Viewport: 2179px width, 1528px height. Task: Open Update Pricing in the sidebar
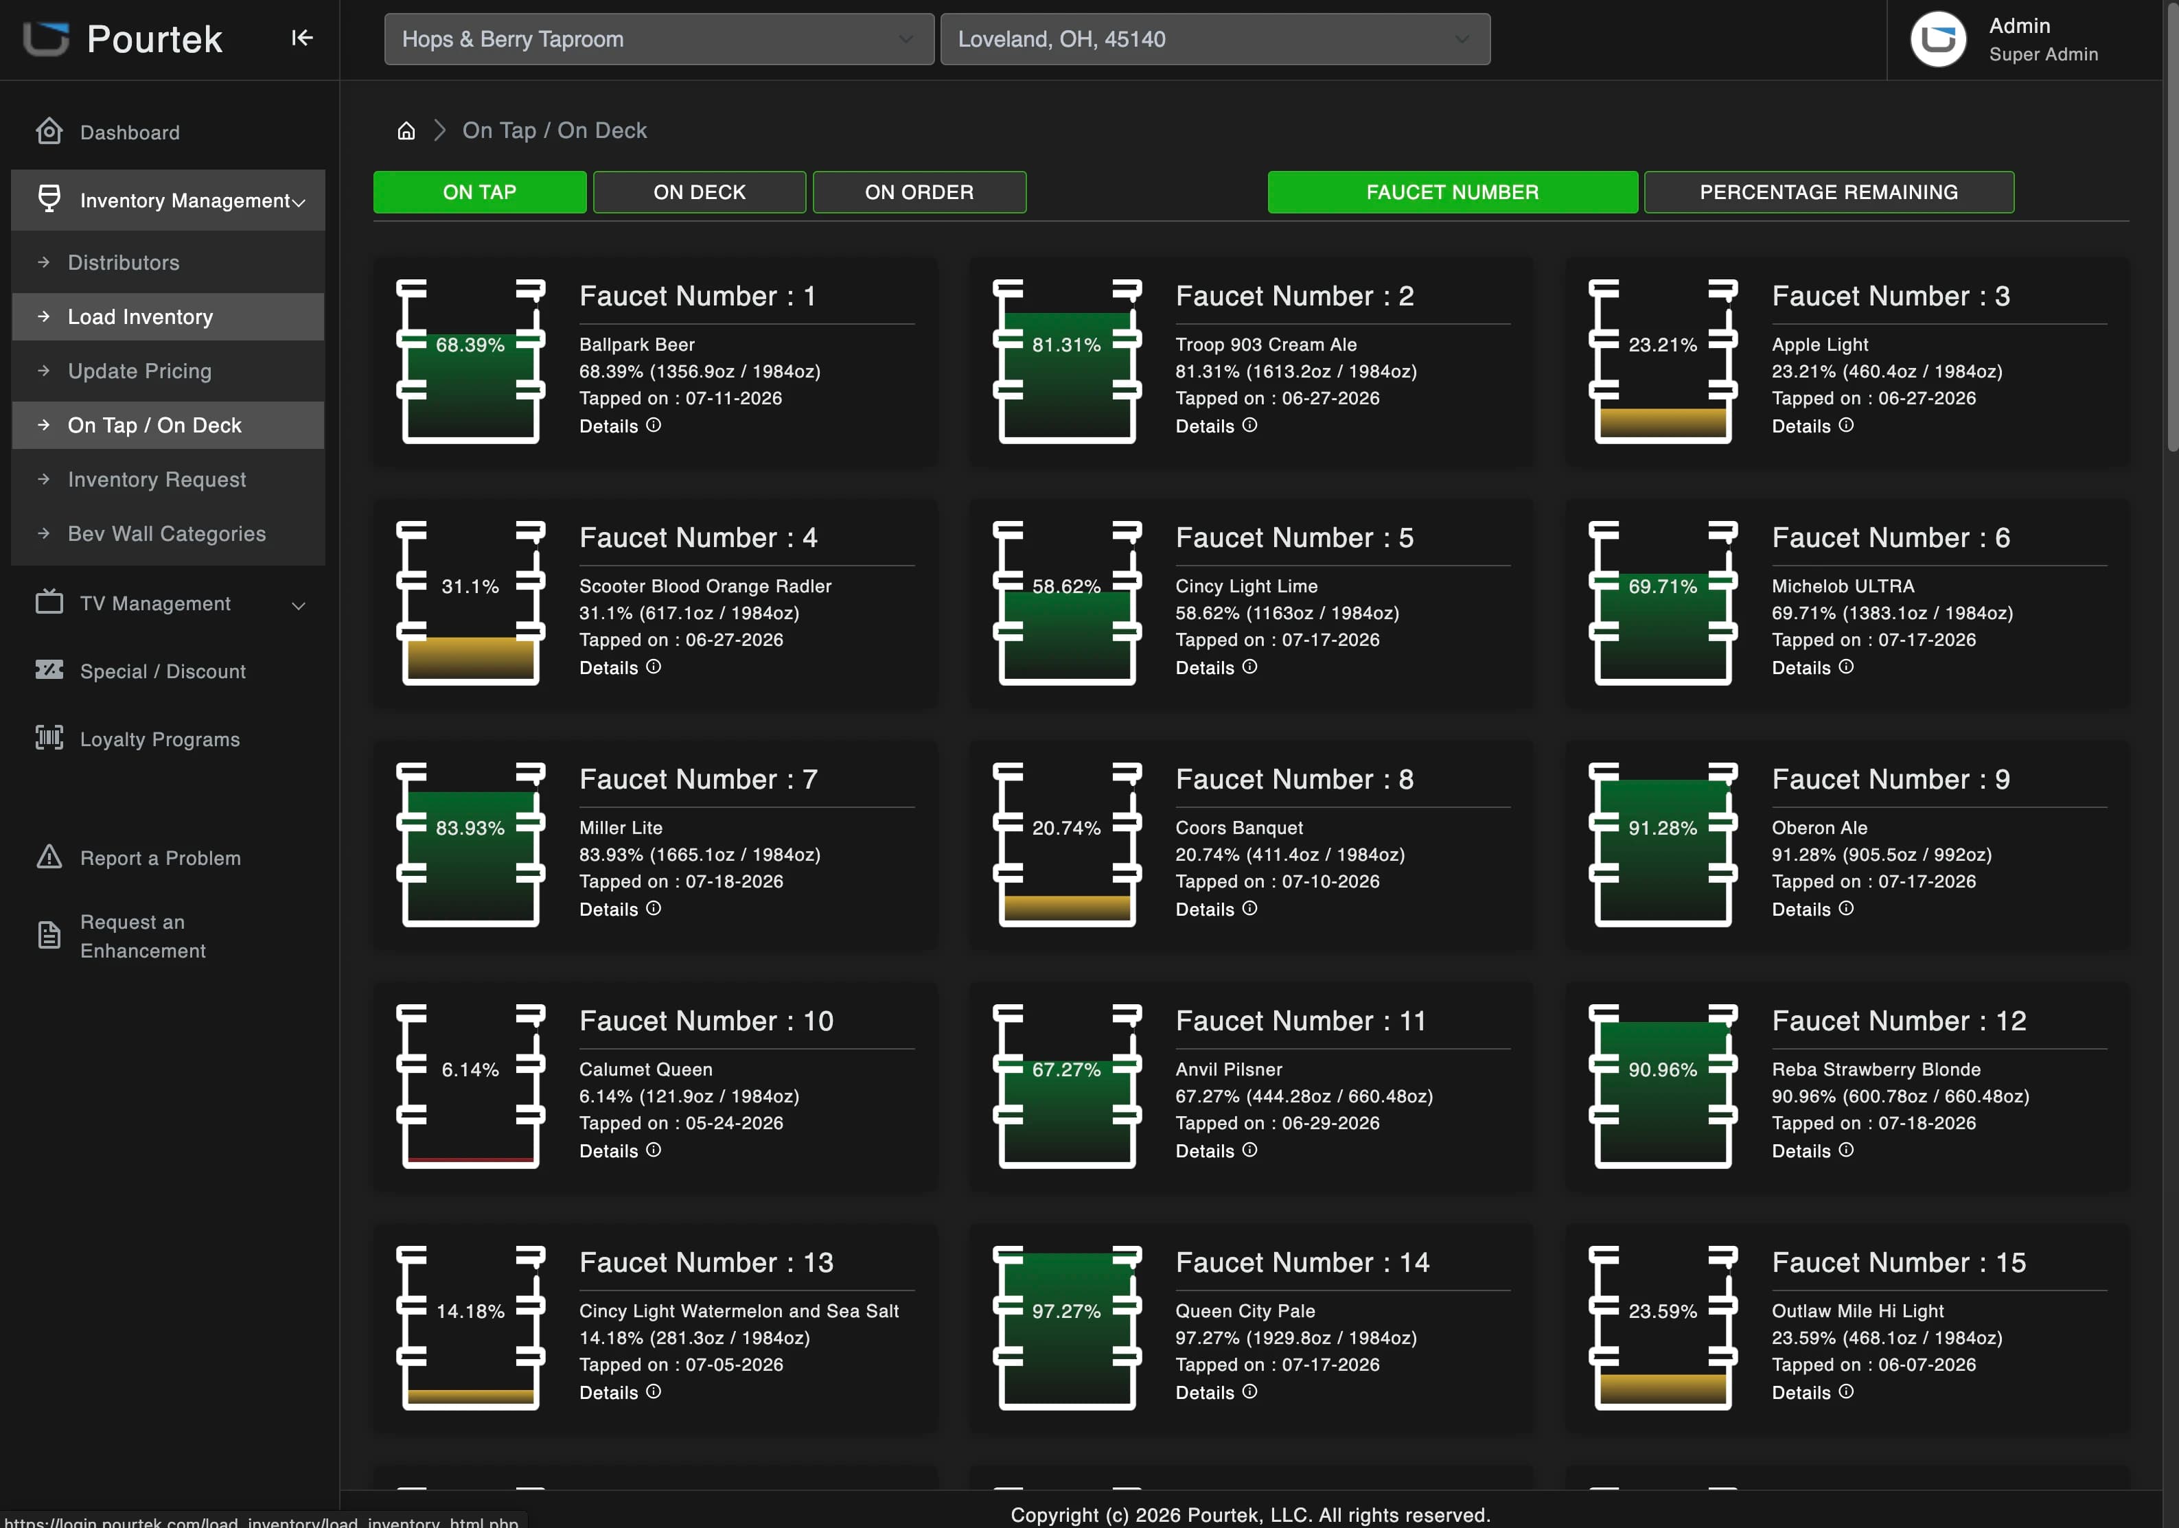point(168,371)
